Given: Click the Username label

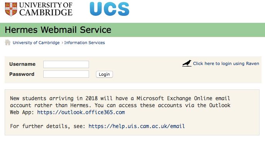Looking at the screenshot, I should pos(22,64).
